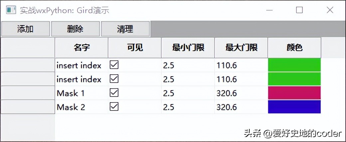
Task: Select the 颜色 column header
Action: point(294,48)
